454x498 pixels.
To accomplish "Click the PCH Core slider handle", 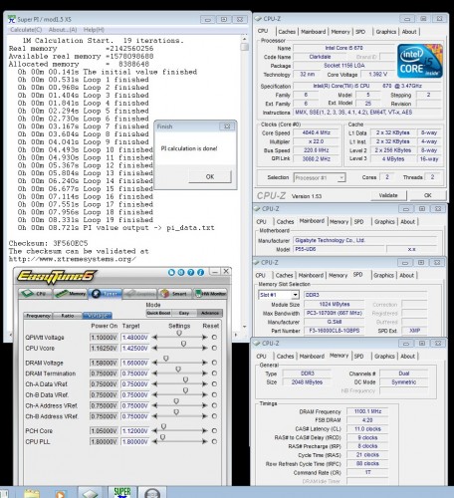I will tap(163, 426).
